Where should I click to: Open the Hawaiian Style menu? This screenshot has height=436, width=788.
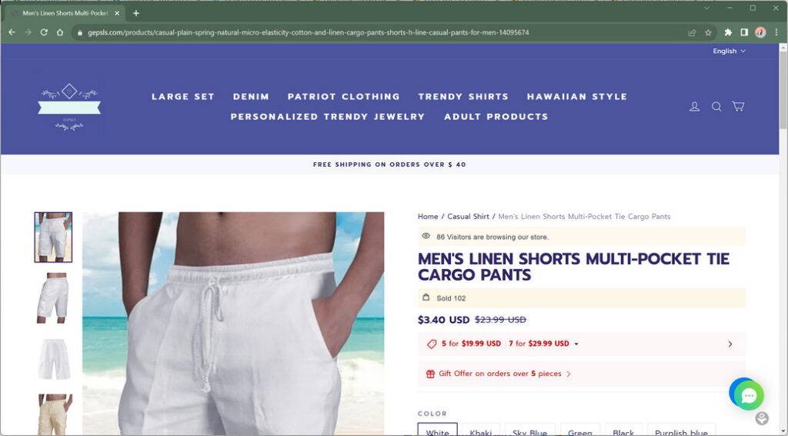tap(577, 96)
